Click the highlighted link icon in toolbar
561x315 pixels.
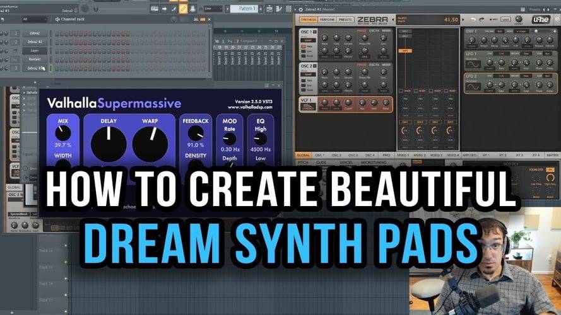click(183, 9)
